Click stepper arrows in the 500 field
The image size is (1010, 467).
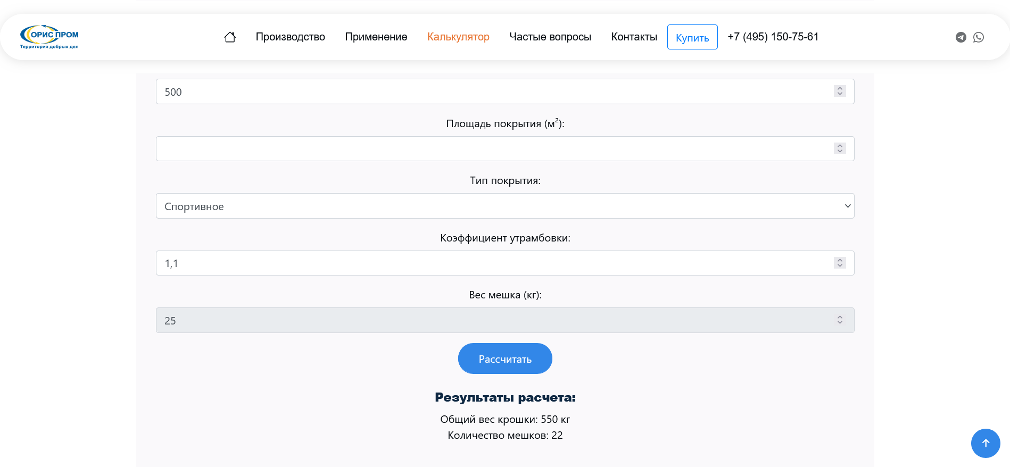839,91
